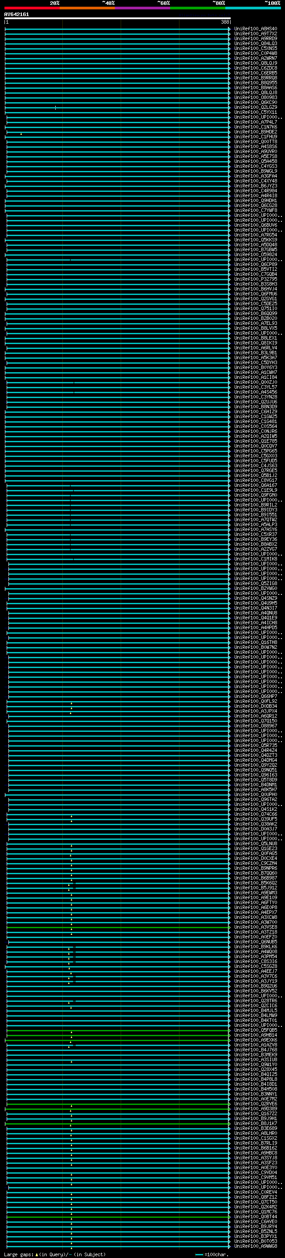Select hit label UniRef100_A3PM54
This screenshot has width=285, height=1258.
click(x=256, y=956)
